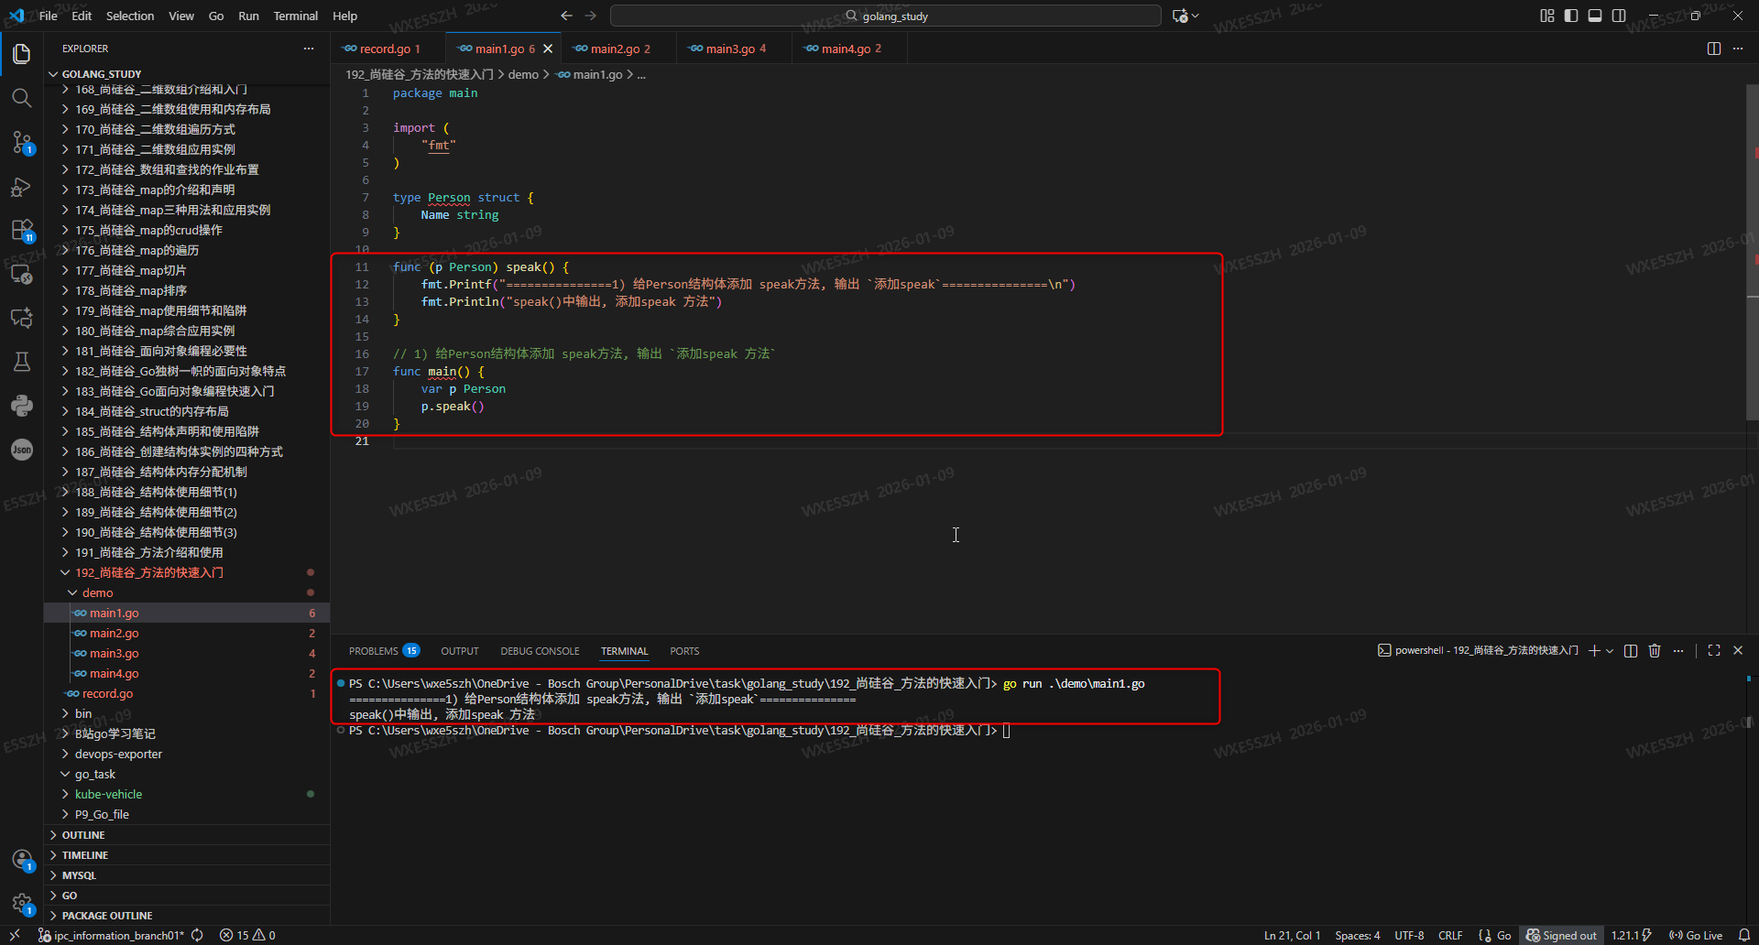1759x945 pixels.
Task: Toggle maximized panel size
Action: pyautogui.click(x=1714, y=651)
